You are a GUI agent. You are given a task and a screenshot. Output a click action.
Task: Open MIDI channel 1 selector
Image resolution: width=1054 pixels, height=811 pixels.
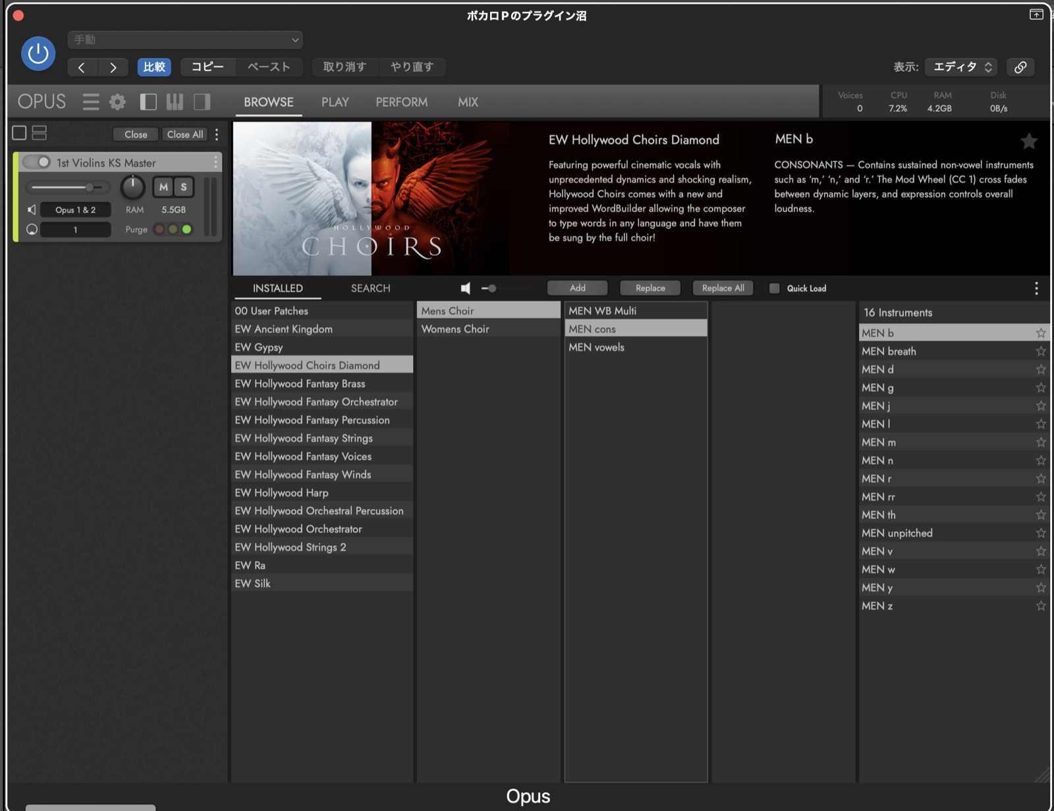point(75,229)
